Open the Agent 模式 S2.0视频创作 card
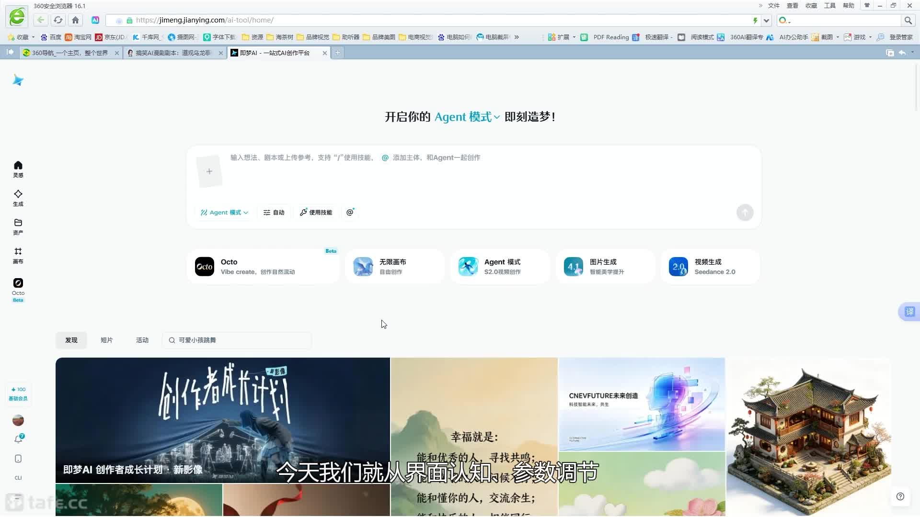This screenshot has height=517, width=920. pos(500,267)
